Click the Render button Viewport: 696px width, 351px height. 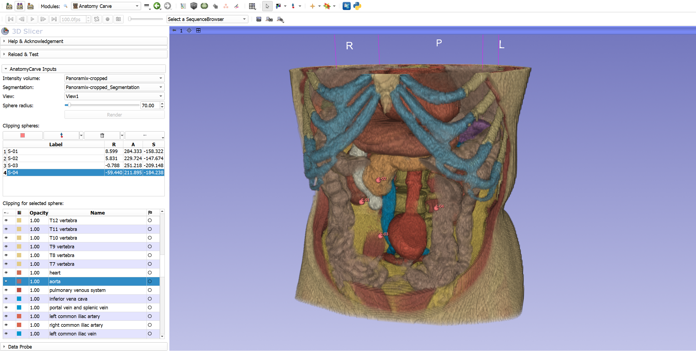point(114,115)
